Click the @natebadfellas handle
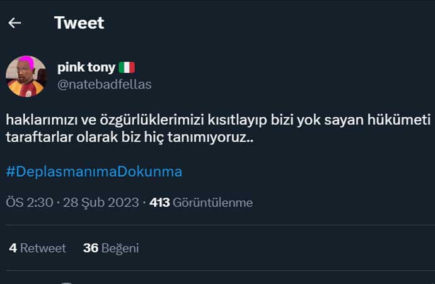 (104, 84)
